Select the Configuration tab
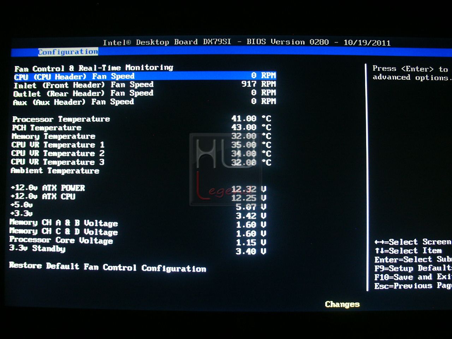 [x=68, y=52]
